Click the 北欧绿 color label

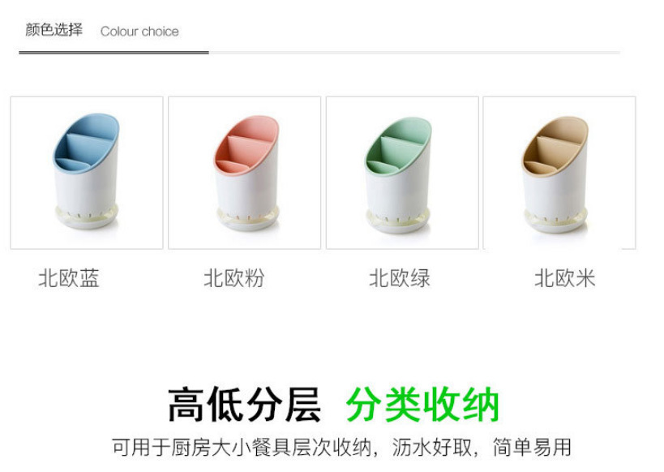tap(400, 278)
